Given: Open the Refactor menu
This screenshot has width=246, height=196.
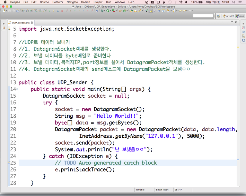Looking at the screenshot, I should click(58, 2).
